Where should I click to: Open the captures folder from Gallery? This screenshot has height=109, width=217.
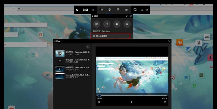coord(88,46)
